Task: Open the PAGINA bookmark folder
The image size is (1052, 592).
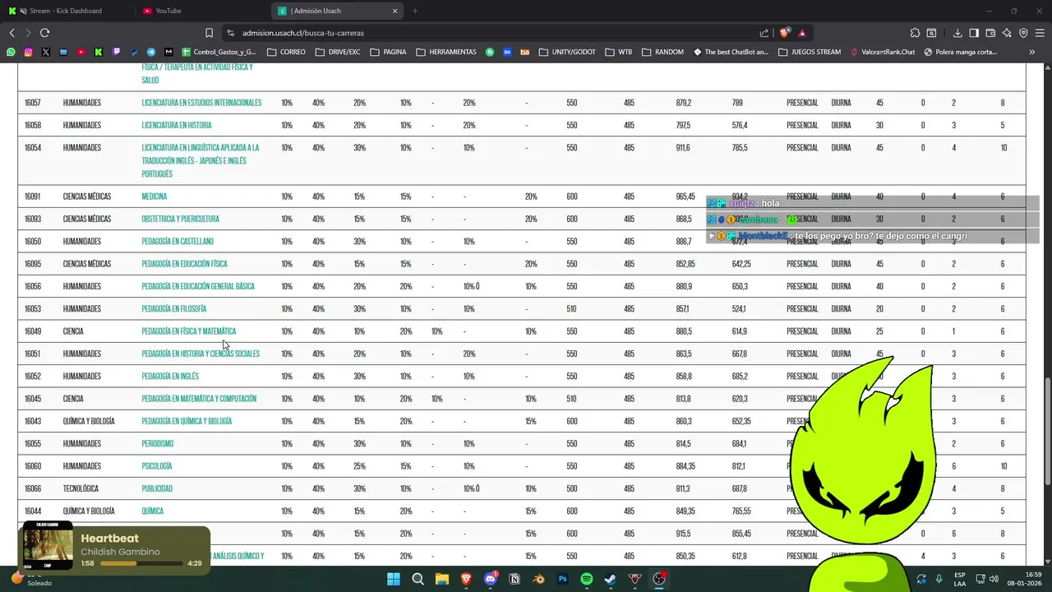Action: click(x=388, y=52)
